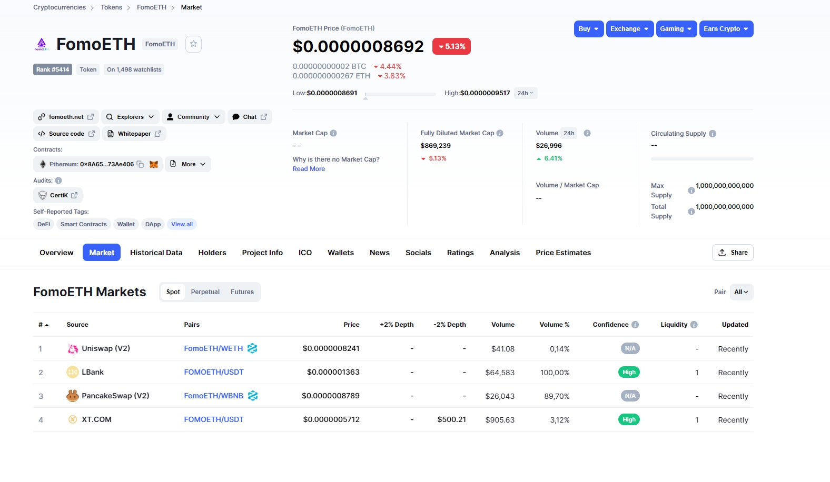This screenshot has width=830, height=482.
Task: Open Total Supply info icon
Action: pos(691,212)
